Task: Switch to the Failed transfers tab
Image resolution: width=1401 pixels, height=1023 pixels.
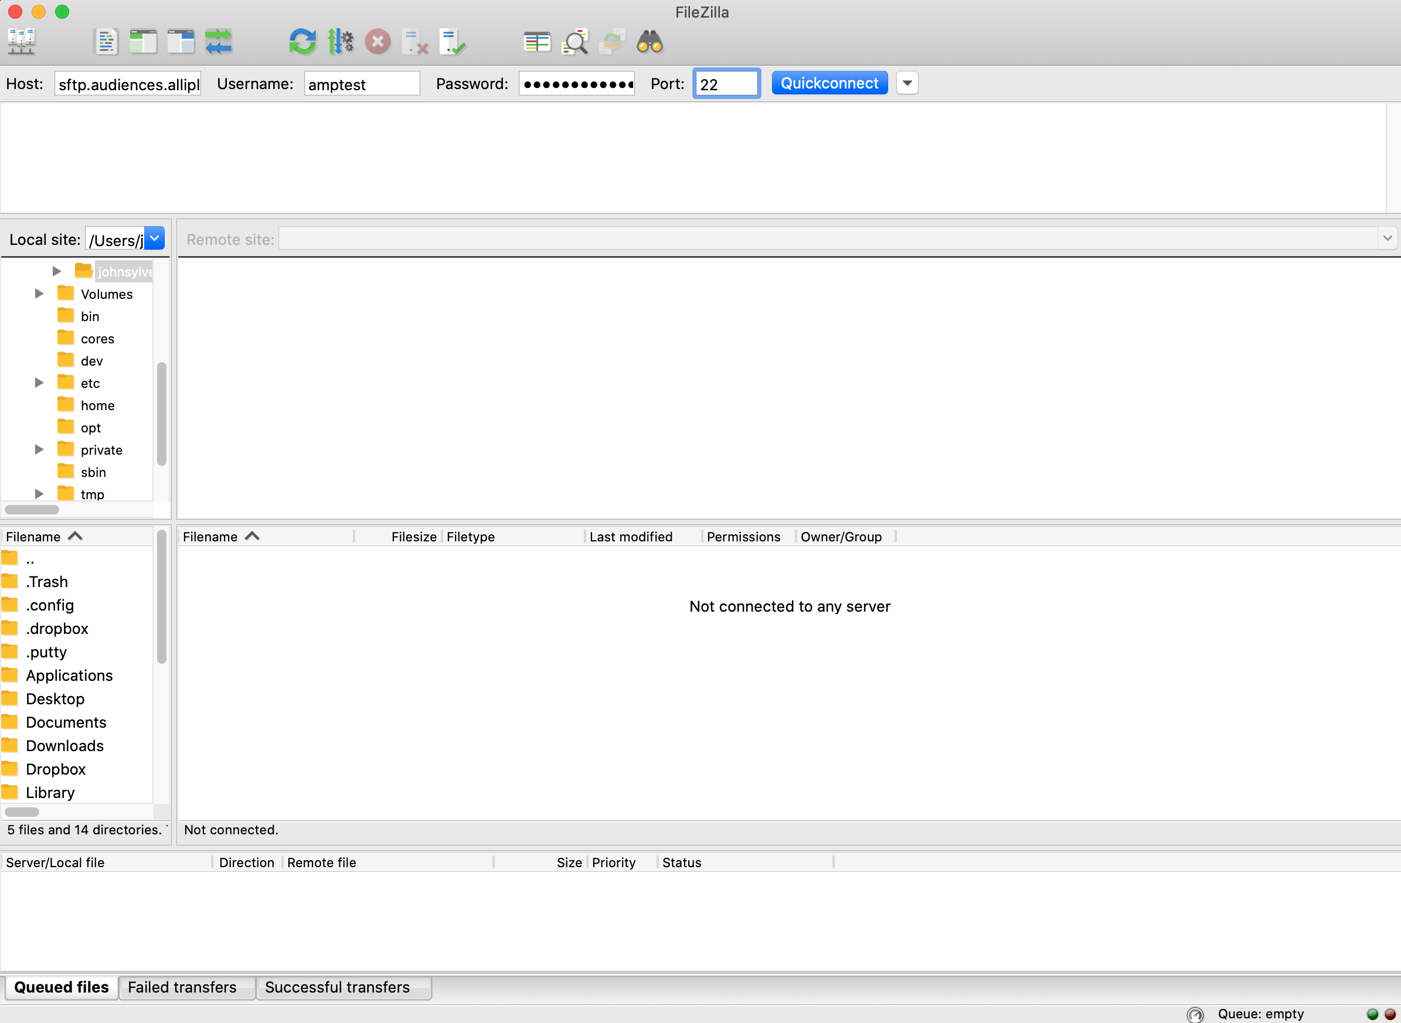Action: coord(182,987)
